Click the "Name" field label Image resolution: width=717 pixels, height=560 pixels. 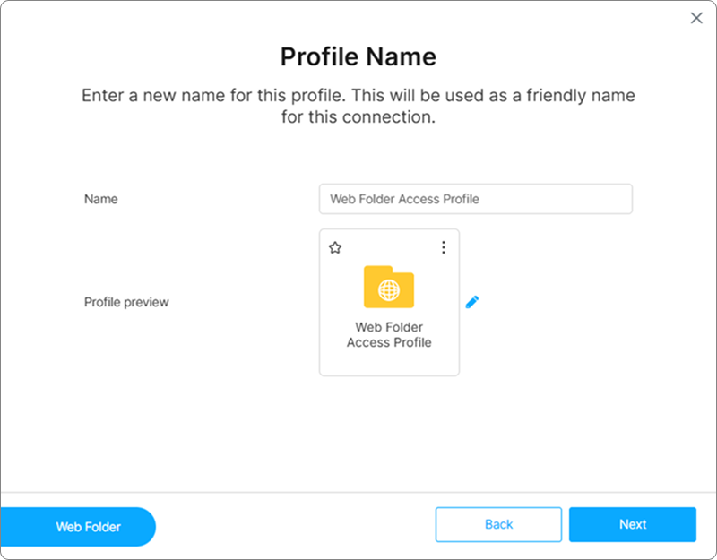[x=100, y=199]
